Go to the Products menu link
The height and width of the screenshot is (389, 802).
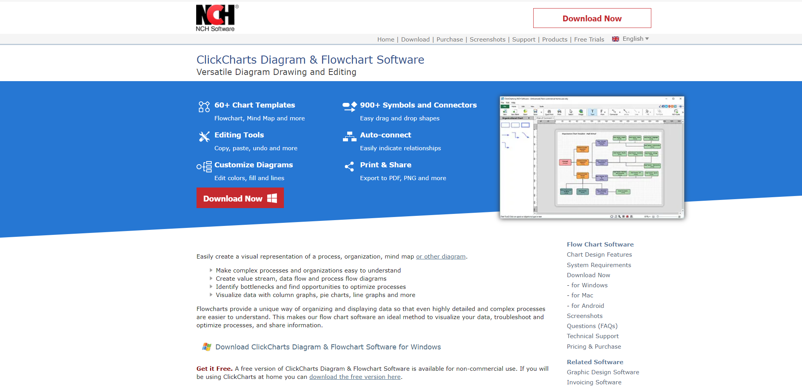tap(555, 39)
